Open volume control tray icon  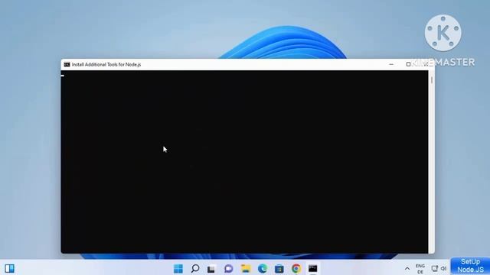click(x=443, y=268)
